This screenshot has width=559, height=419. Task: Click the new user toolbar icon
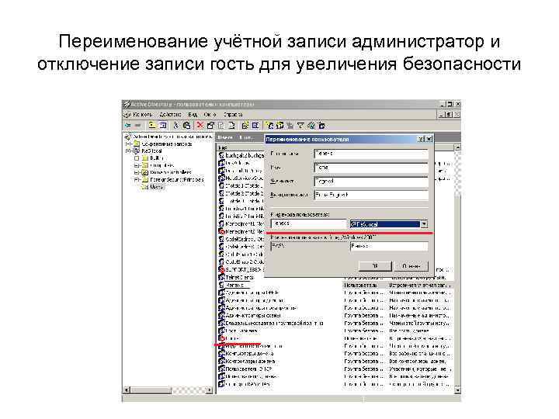[270, 126]
